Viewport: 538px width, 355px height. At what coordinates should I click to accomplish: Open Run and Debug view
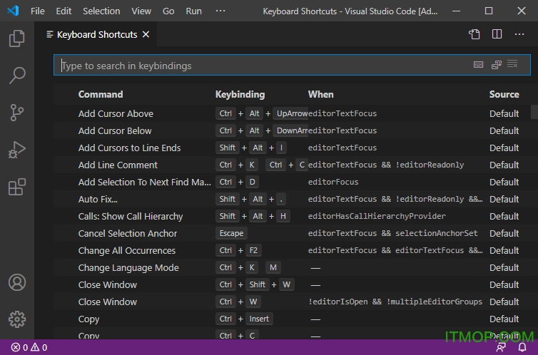17,150
